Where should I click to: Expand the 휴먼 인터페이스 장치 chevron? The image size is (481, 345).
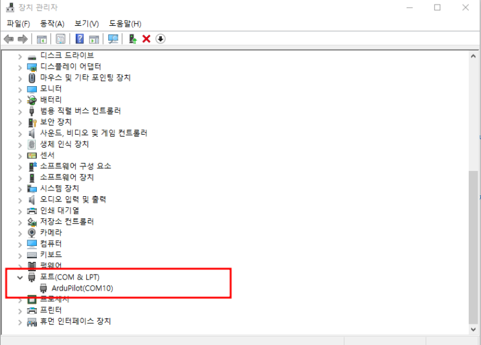click(20, 322)
